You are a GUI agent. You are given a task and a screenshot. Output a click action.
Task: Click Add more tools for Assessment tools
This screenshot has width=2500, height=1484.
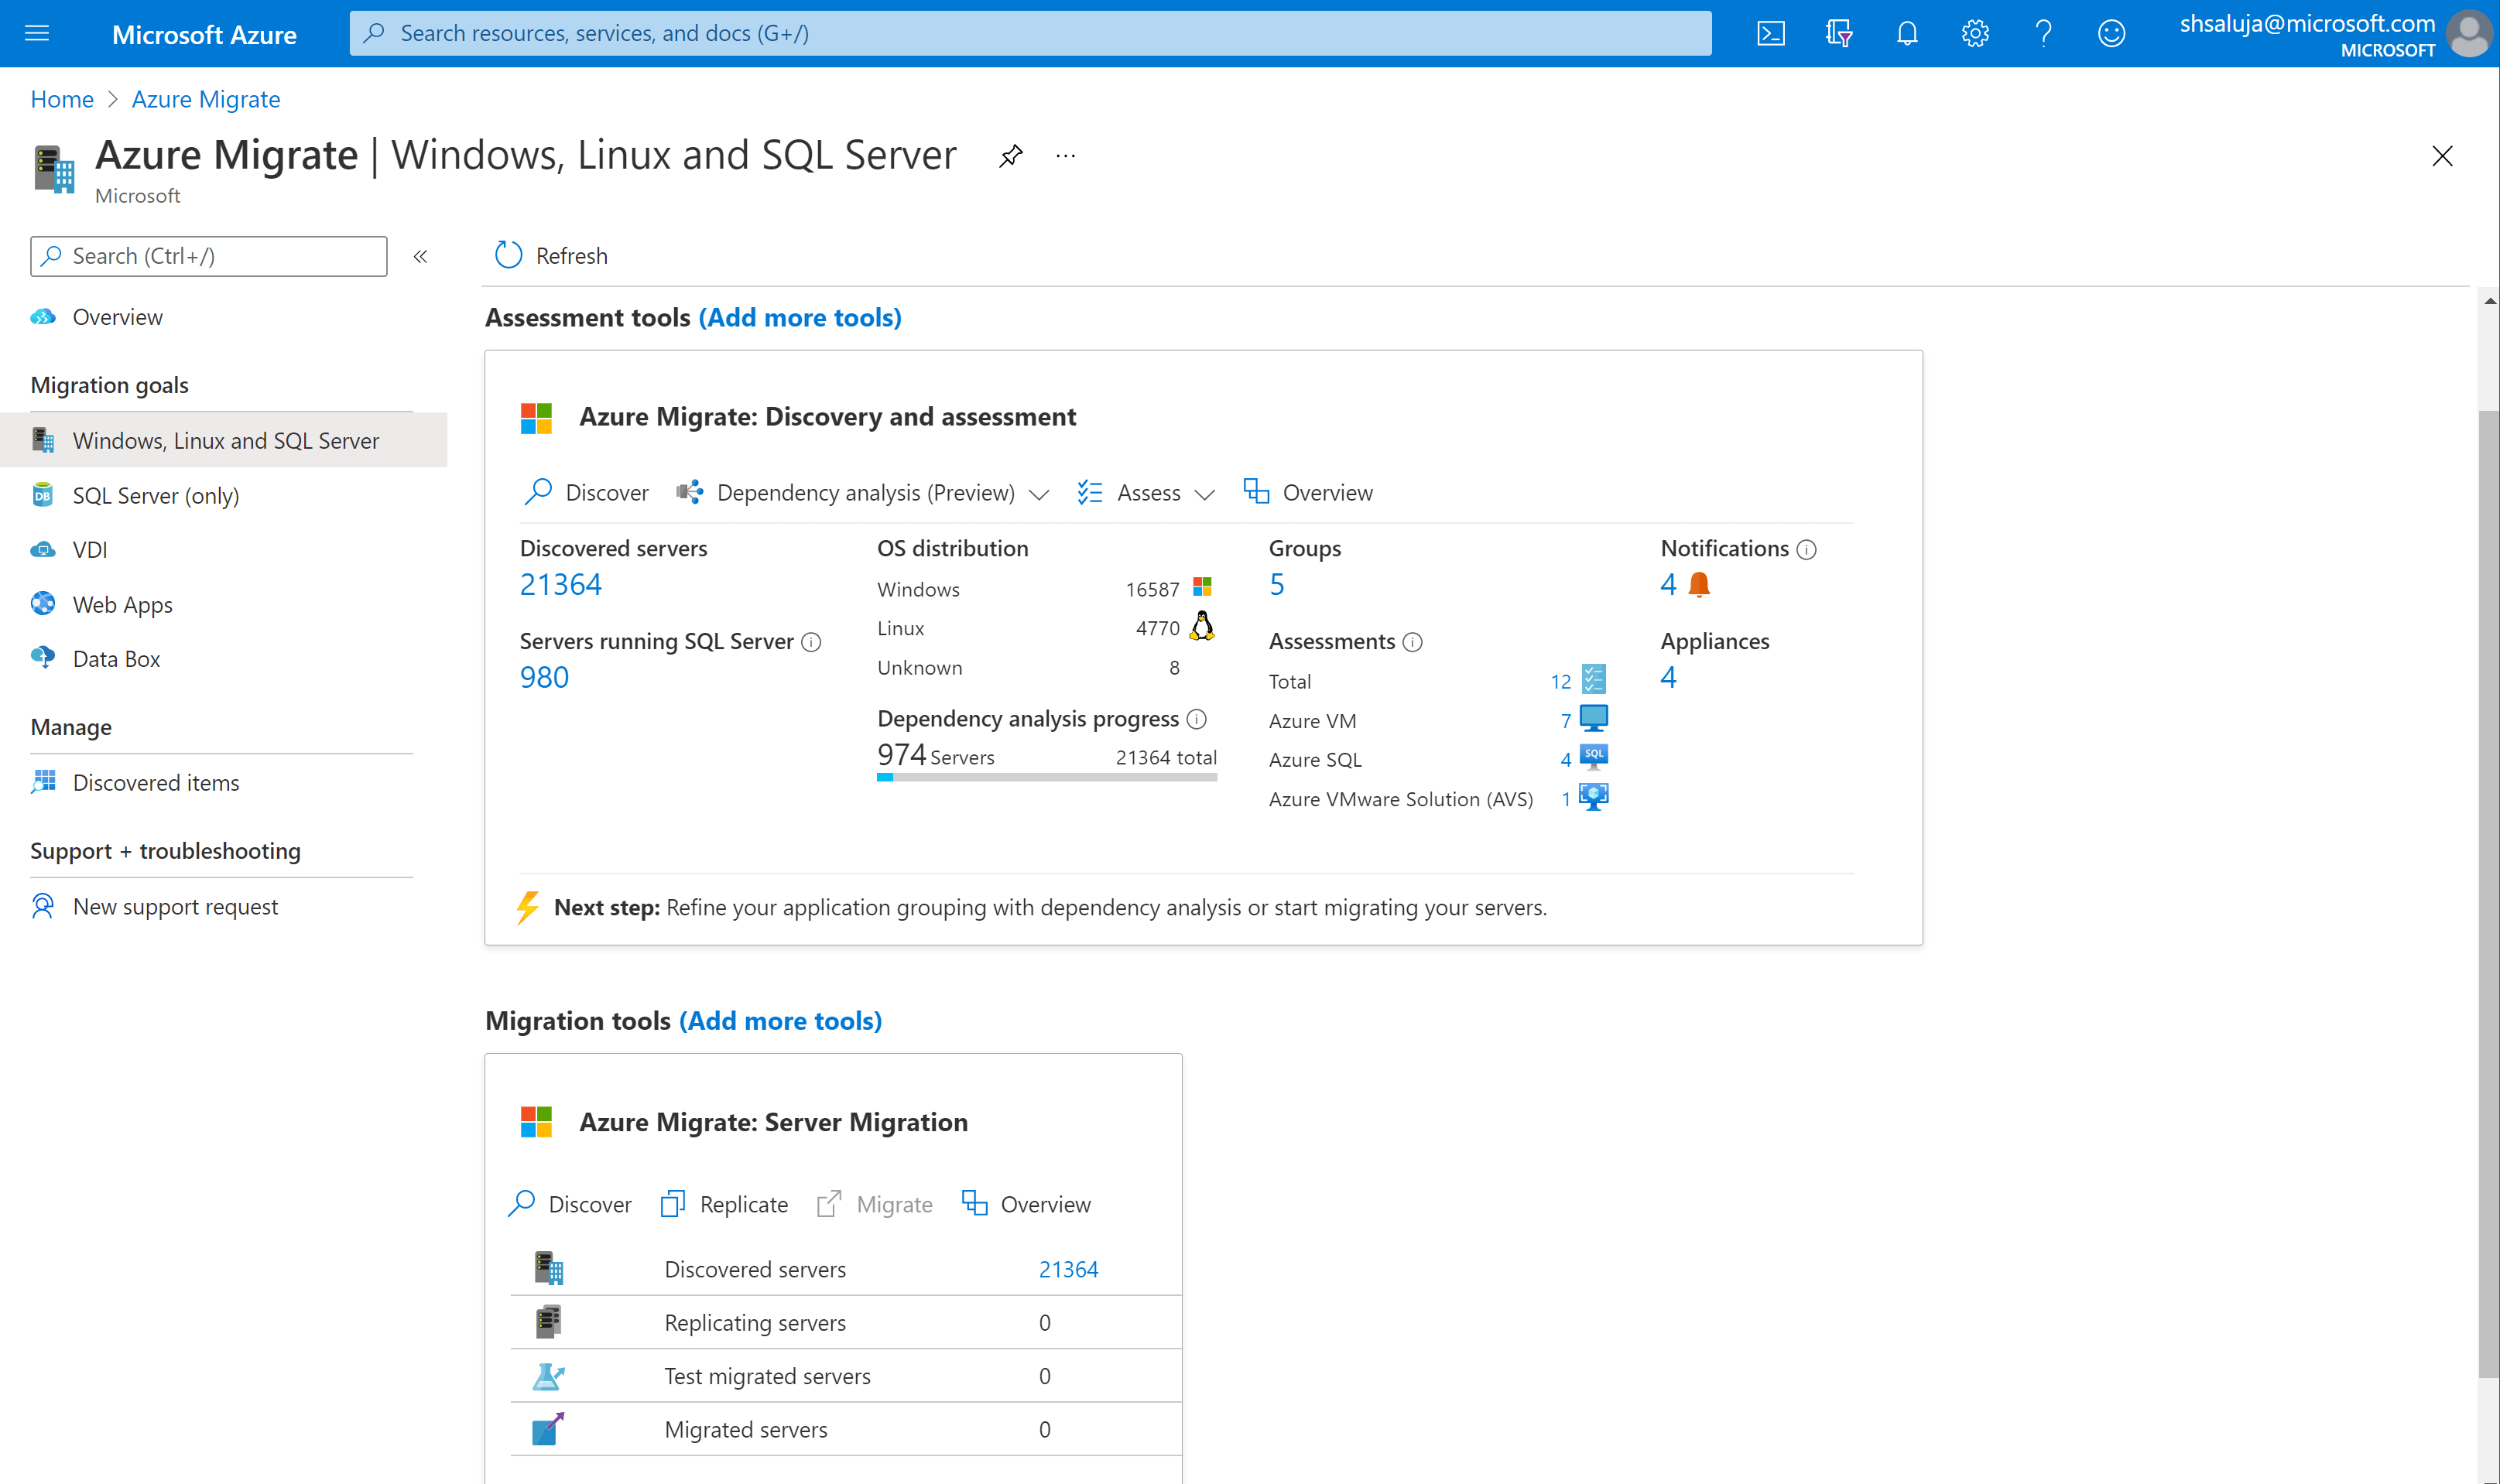(800, 318)
